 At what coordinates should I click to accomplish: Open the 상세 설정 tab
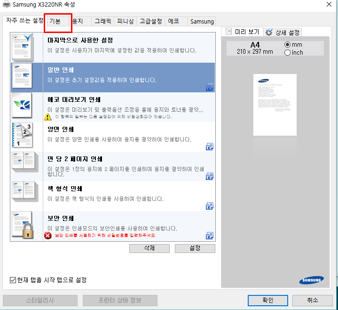pyautogui.click(x=283, y=33)
